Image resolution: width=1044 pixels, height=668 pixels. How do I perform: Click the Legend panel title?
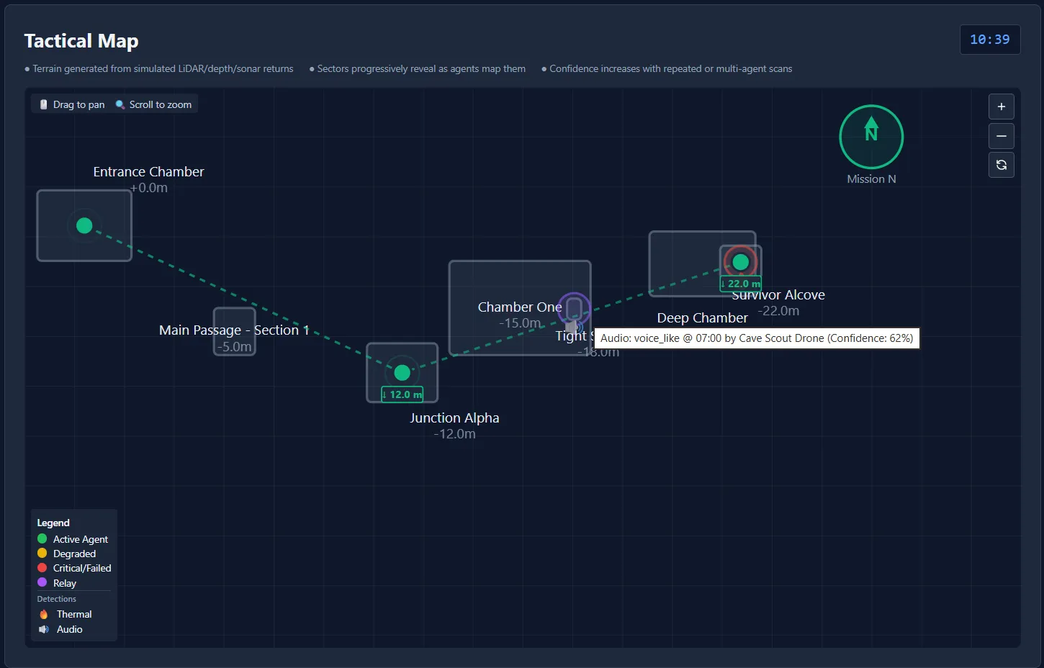coord(53,523)
